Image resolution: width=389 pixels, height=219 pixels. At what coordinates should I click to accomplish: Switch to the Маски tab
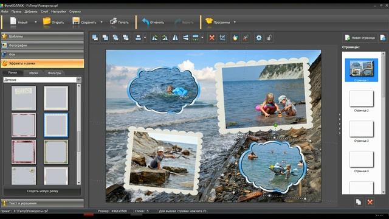pos(33,73)
